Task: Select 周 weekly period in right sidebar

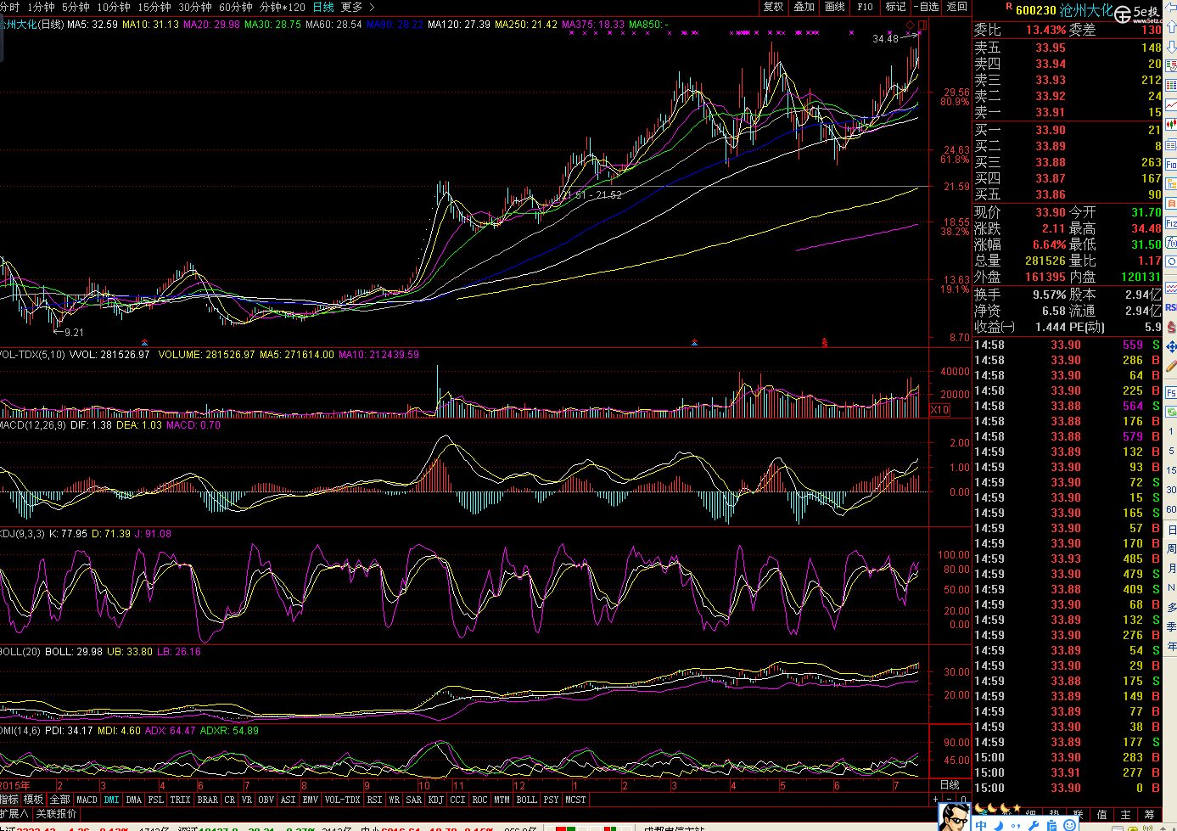Action: coord(1171,548)
